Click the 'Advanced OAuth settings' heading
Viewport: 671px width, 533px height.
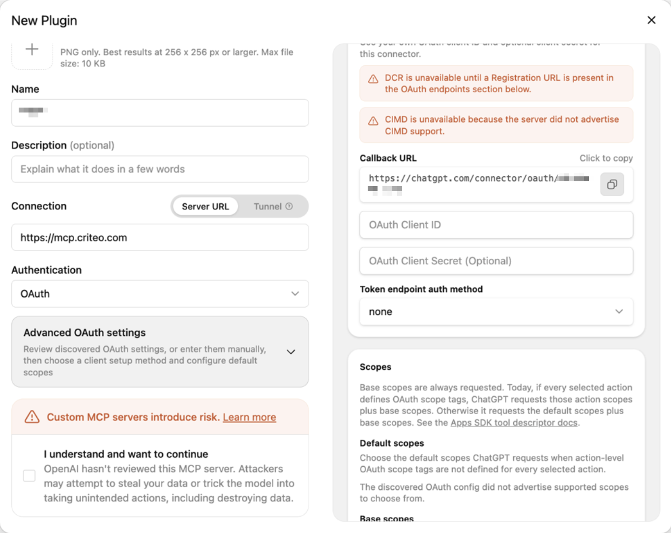tap(85, 333)
